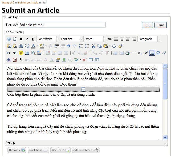
Task: Click the Hủy cancel button
Action: 161,25
